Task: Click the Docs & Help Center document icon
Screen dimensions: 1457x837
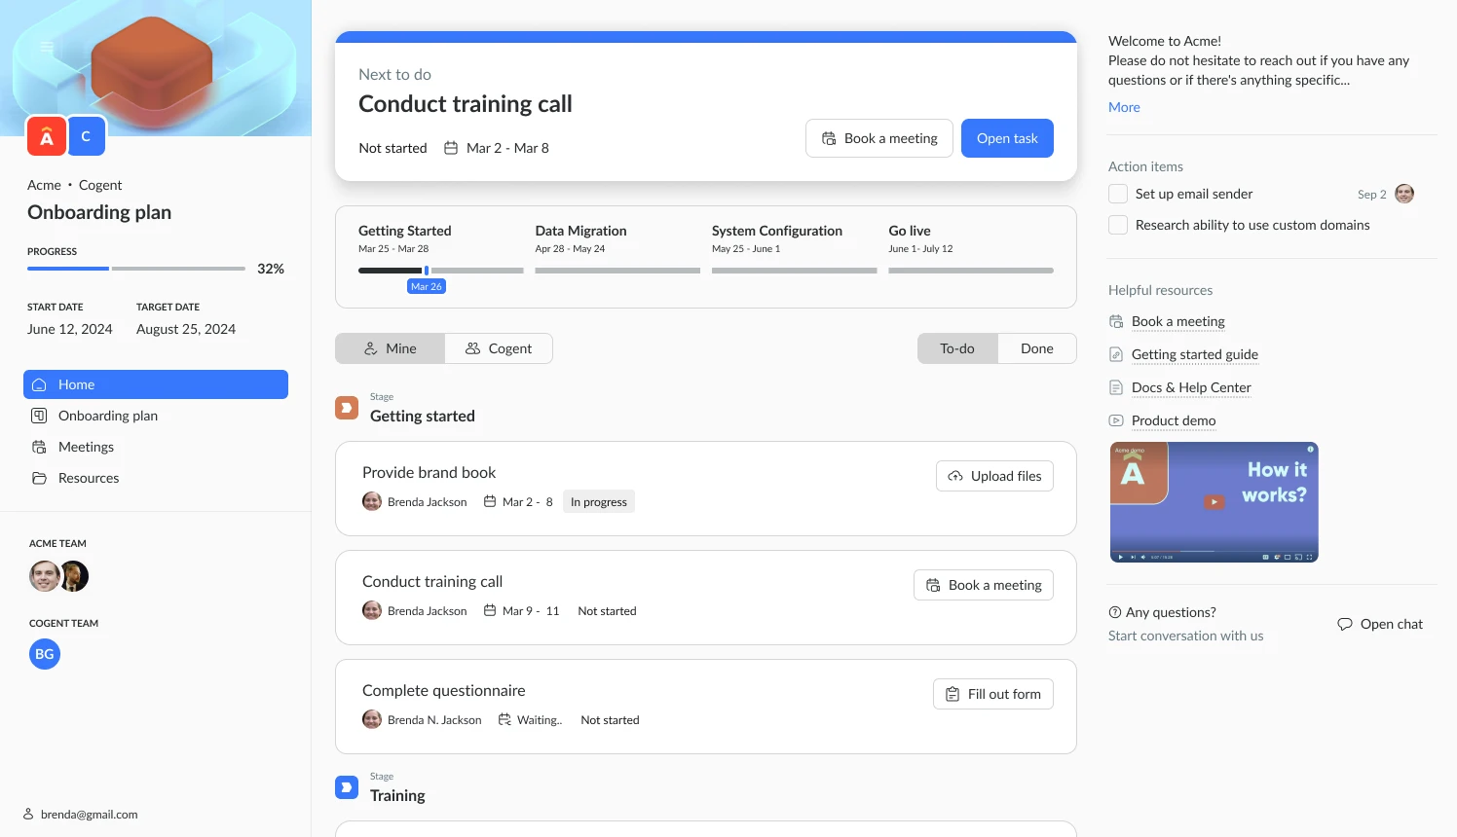Action: pos(1116,387)
